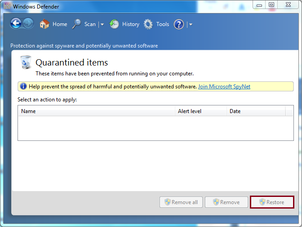Viewport: 302px width, 227px height.
Task: Click the History clock icon
Action: (114, 24)
